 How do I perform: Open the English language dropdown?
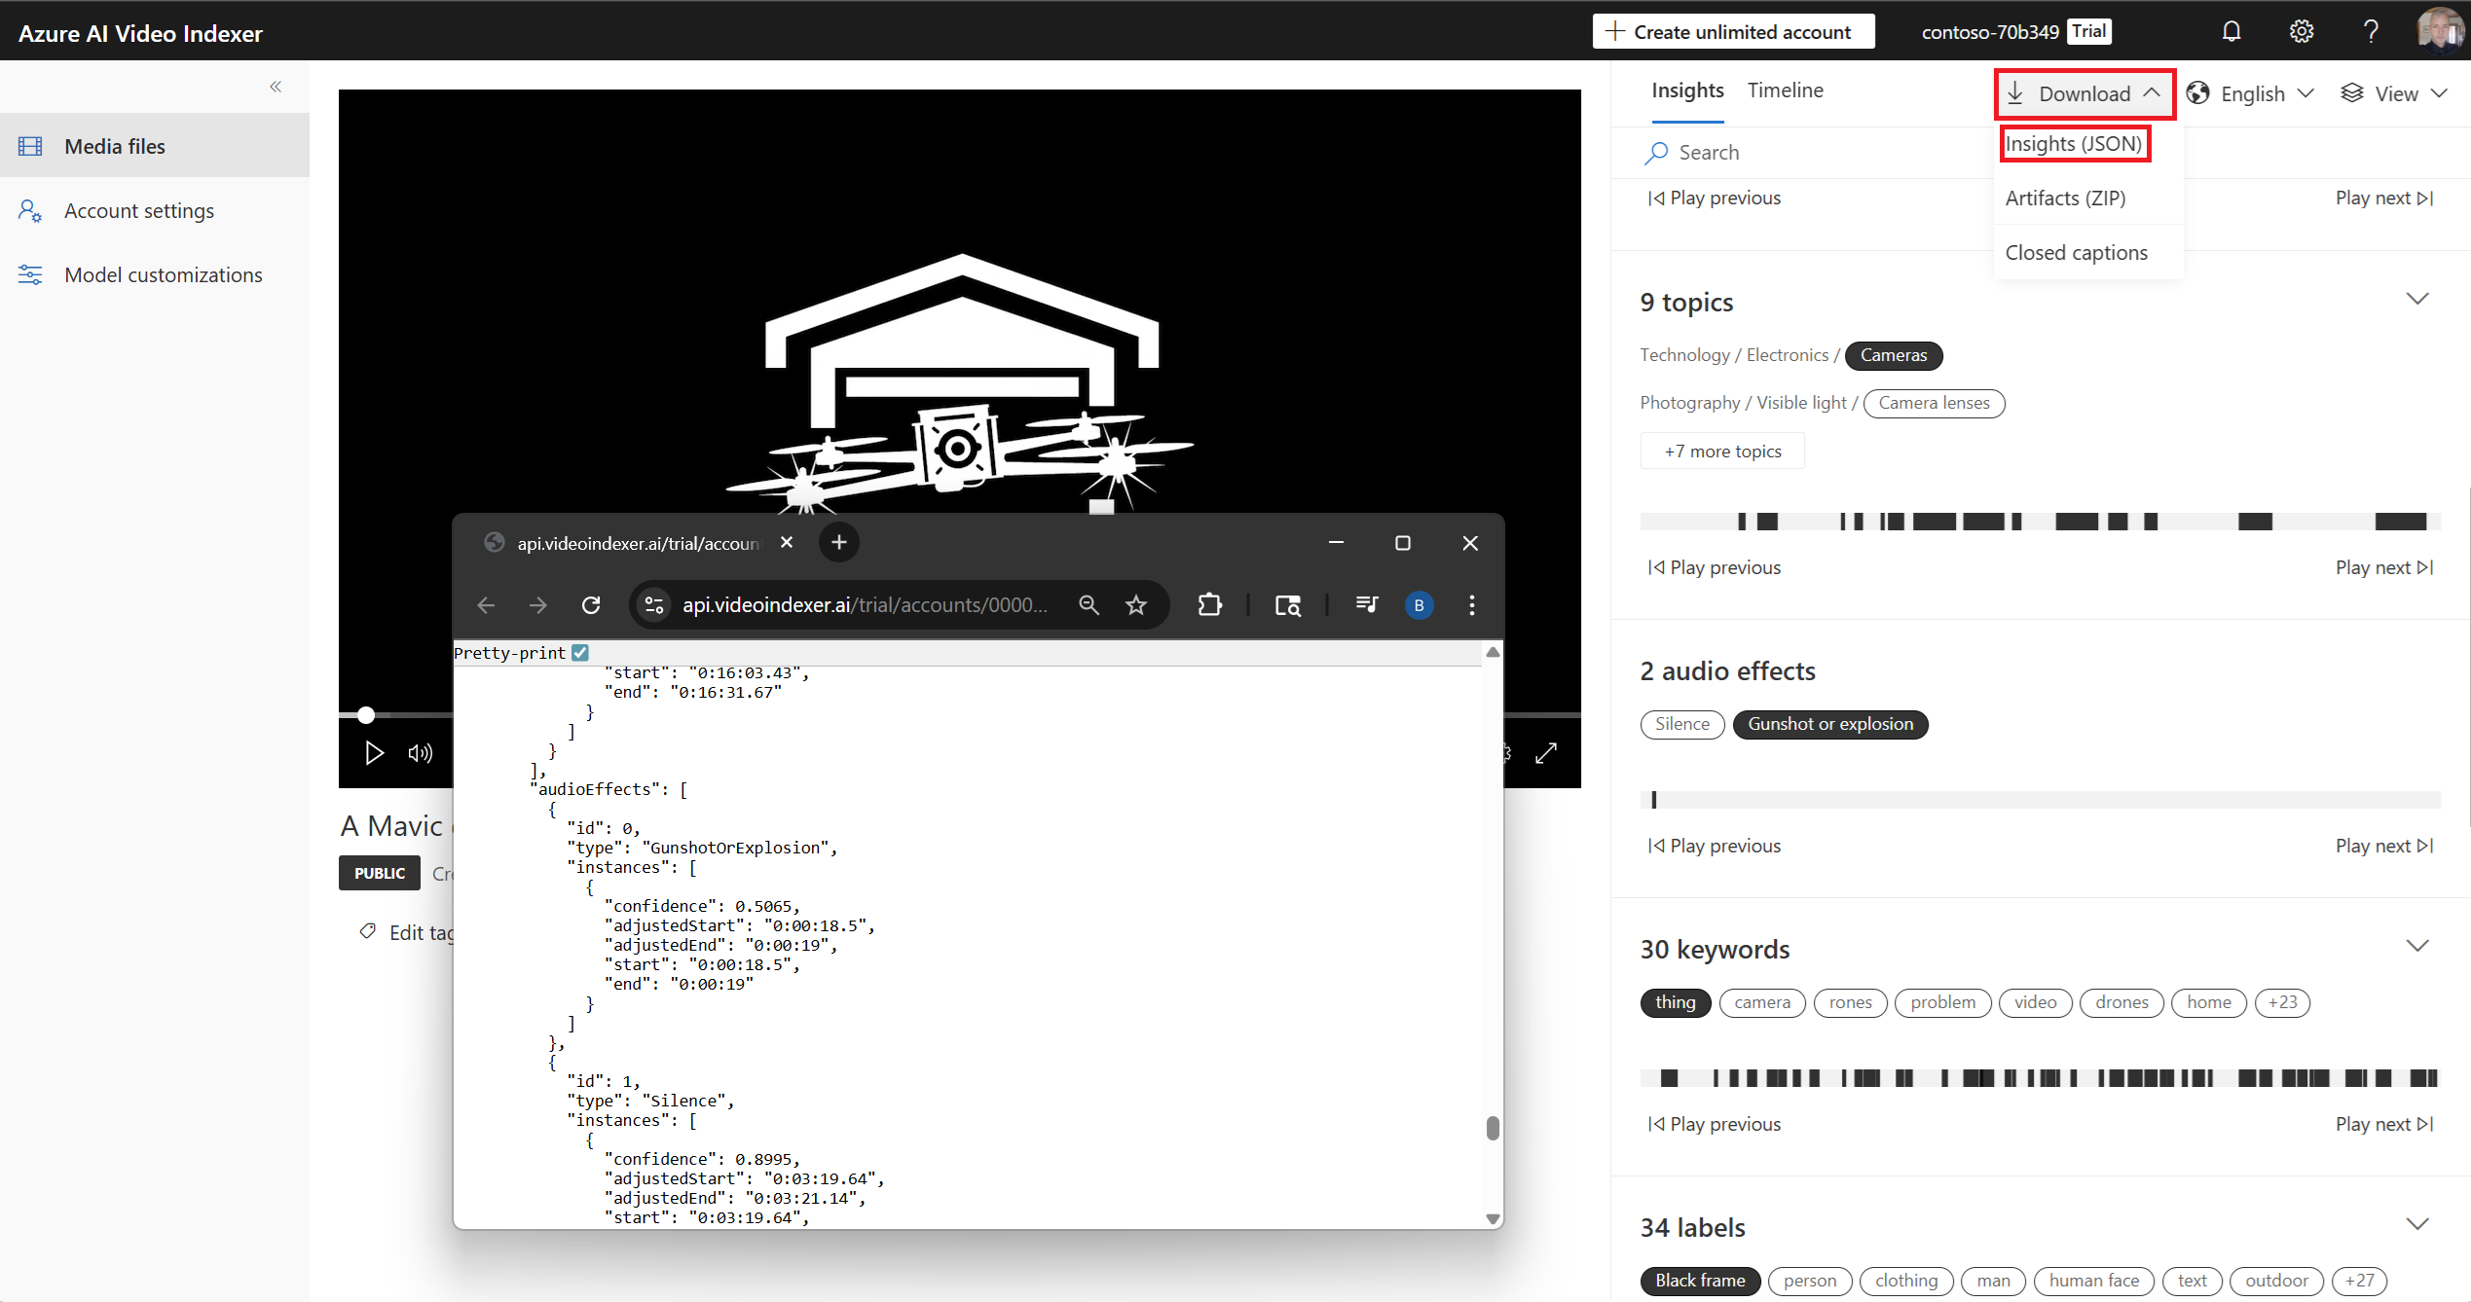click(2251, 93)
